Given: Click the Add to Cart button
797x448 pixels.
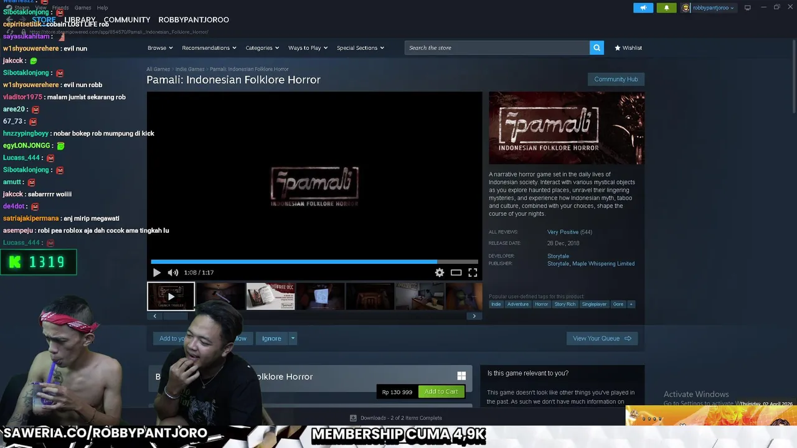Looking at the screenshot, I should [x=441, y=391].
